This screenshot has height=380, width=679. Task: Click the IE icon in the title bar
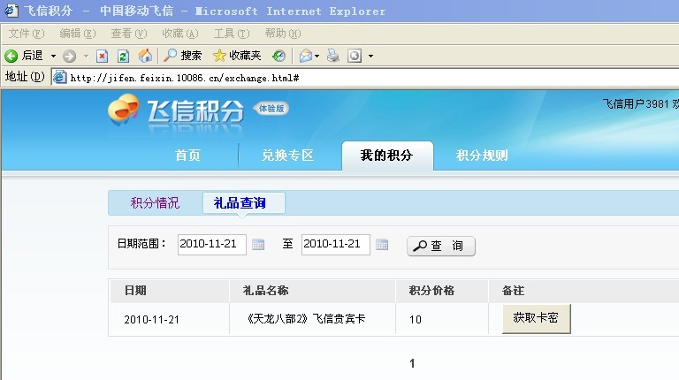pyautogui.click(x=11, y=11)
